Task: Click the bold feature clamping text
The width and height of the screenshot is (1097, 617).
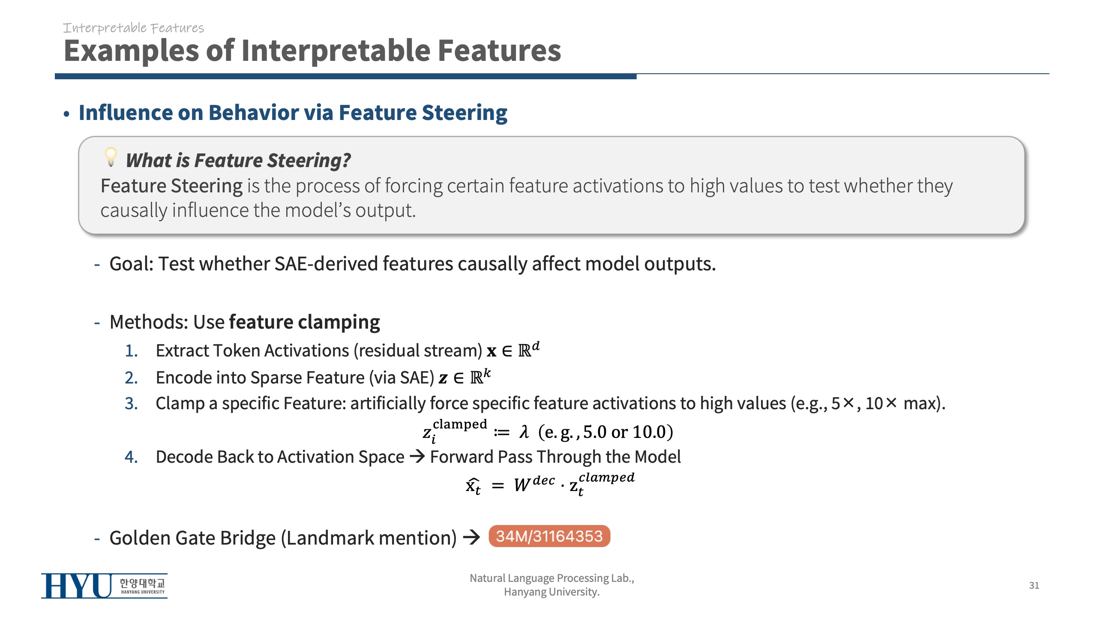Action: (x=304, y=322)
